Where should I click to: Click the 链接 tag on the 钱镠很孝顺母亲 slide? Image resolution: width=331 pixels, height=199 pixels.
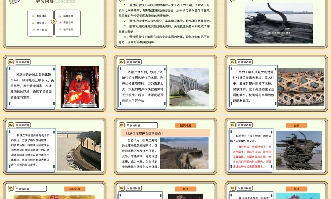tap(296, 189)
